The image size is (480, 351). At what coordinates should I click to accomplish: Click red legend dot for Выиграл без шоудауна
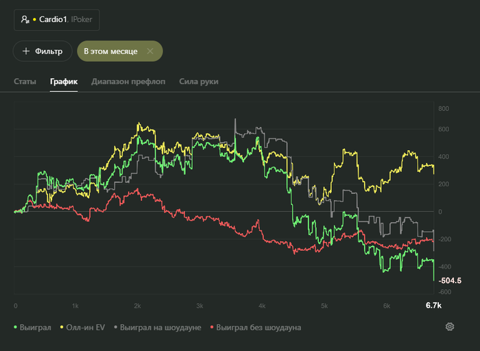(213, 328)
